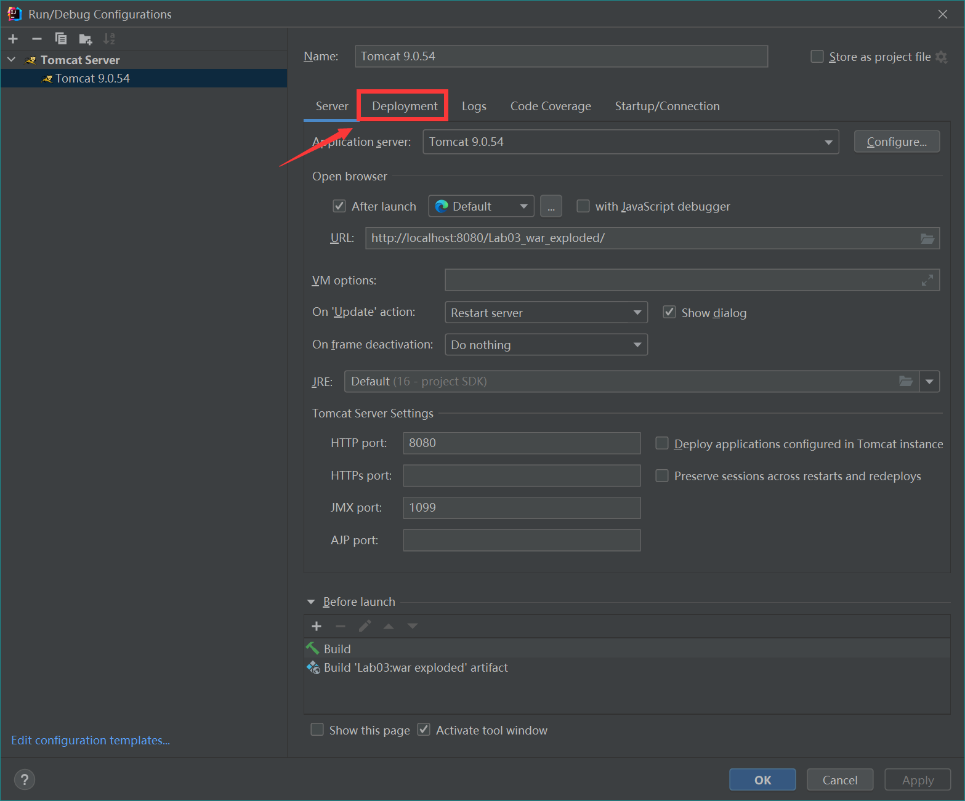965x801 pixels.
Task: Click the Configure... button
Action: [897, 142]
